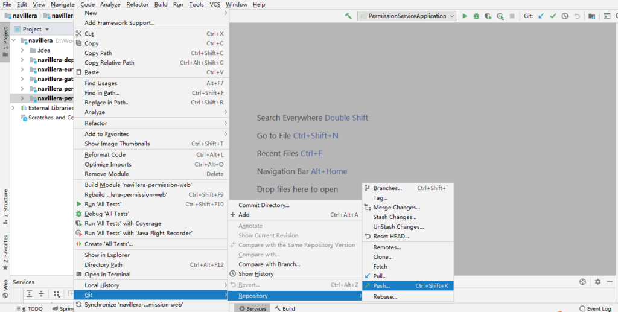The height and width of the screenshot is (312, 618).
Task: Open Git history via clock icon
Action: (565, 16)
